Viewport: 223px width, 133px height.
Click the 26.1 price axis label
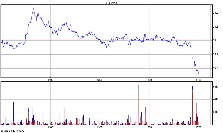tap(215, 27)
